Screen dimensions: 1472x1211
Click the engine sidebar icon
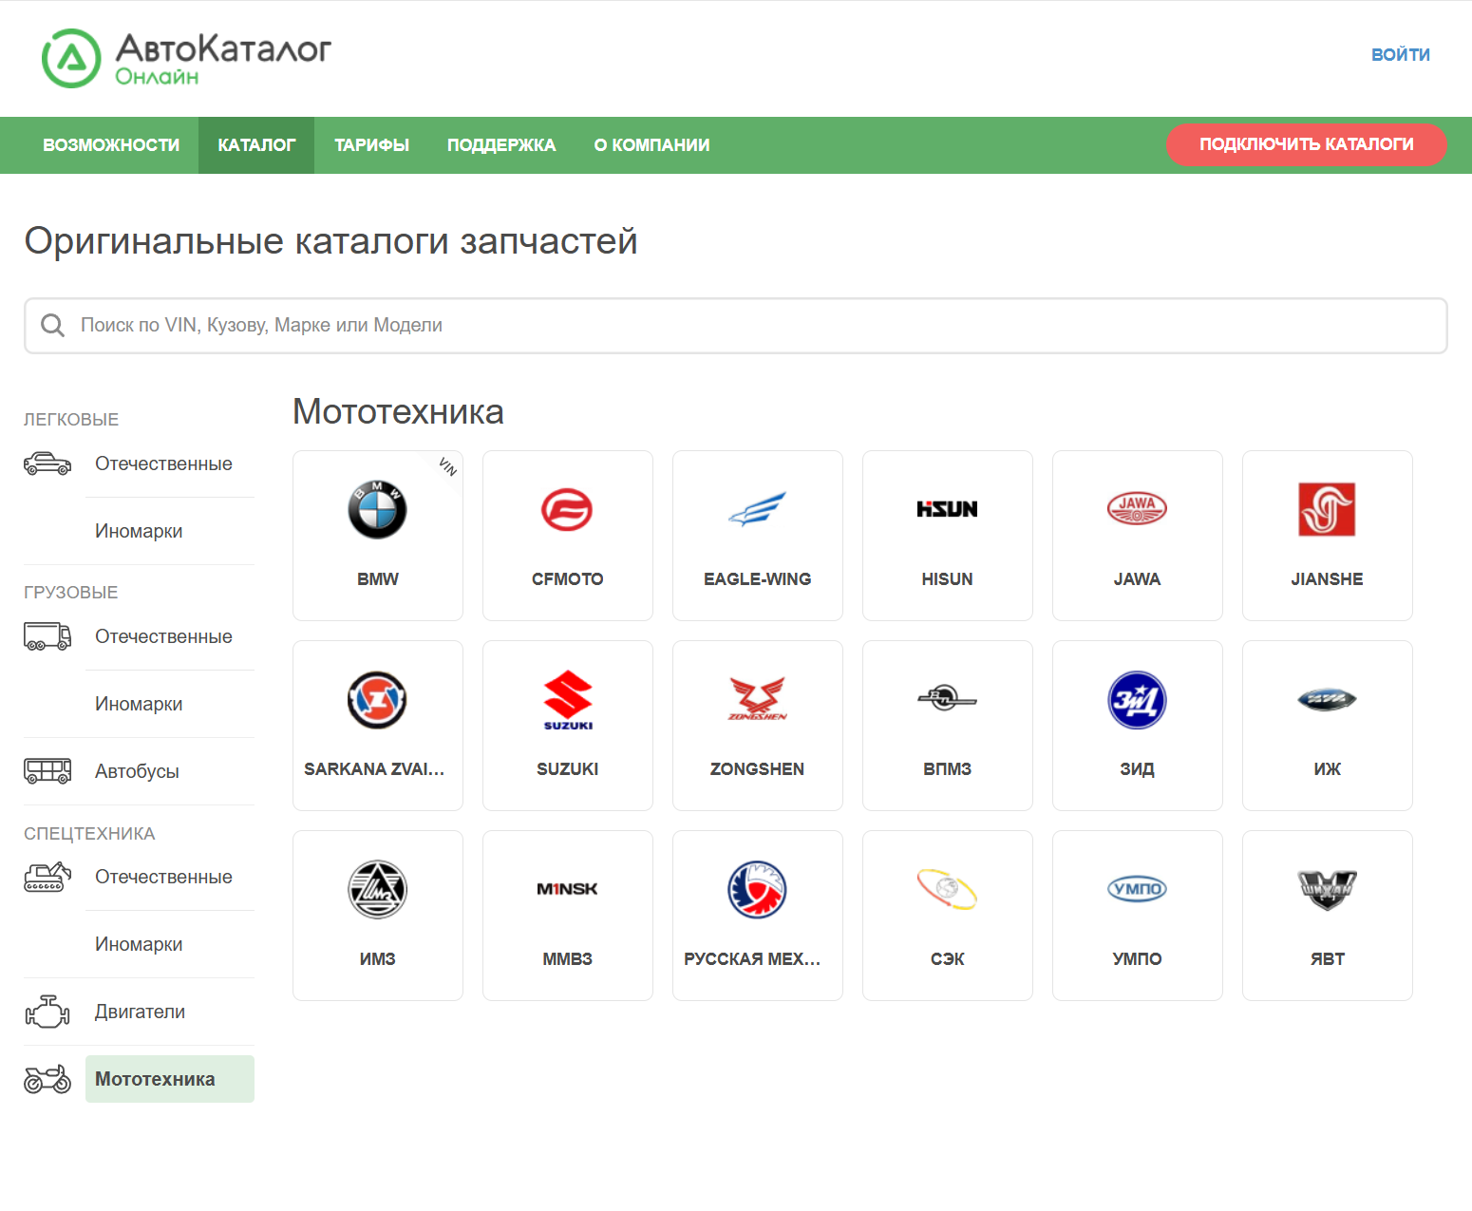point(47,1012)
